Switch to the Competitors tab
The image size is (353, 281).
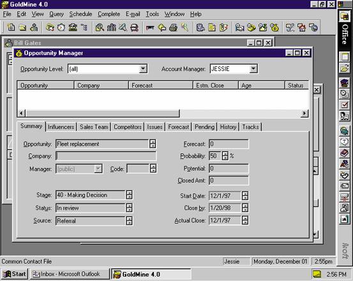click(128, 127)
